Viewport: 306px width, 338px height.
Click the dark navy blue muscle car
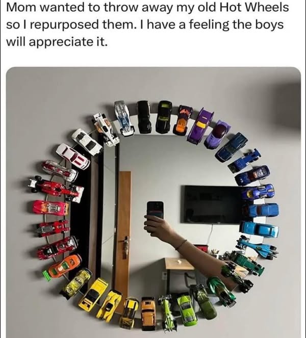[232, 147]
